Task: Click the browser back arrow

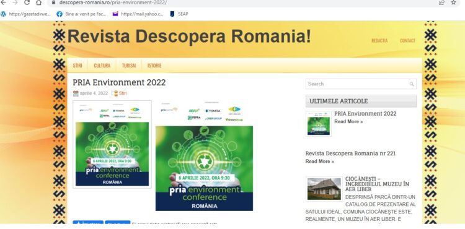Action: pos(3,2)
